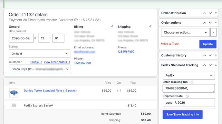Click the Shipping total $13.40 value
This screenshot has height=124, width=222.
pyautogui.click(x=146, y=120)
